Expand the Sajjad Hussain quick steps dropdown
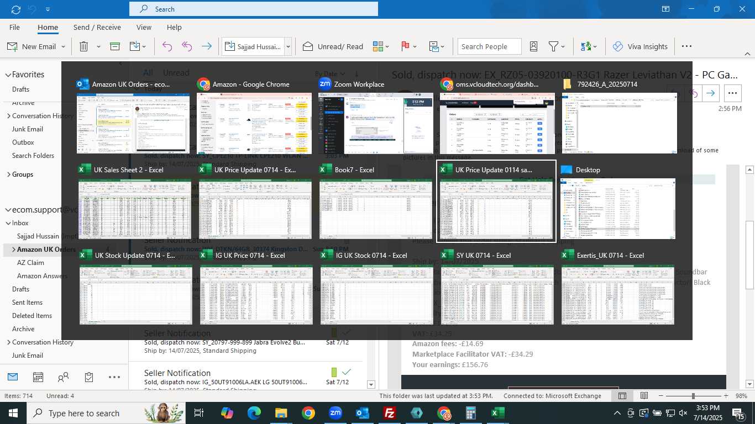 pyautogui.click(x=288, y=47)
